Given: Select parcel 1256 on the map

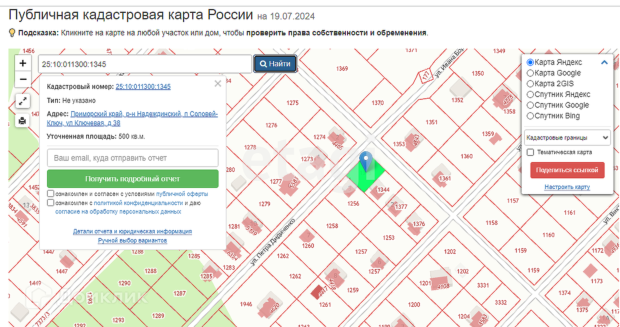Looking at the screenshot, I should point(353,203).
